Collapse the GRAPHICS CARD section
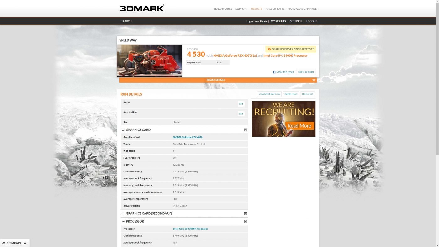This screenshot has height=247, width=439. pos(246,130)
